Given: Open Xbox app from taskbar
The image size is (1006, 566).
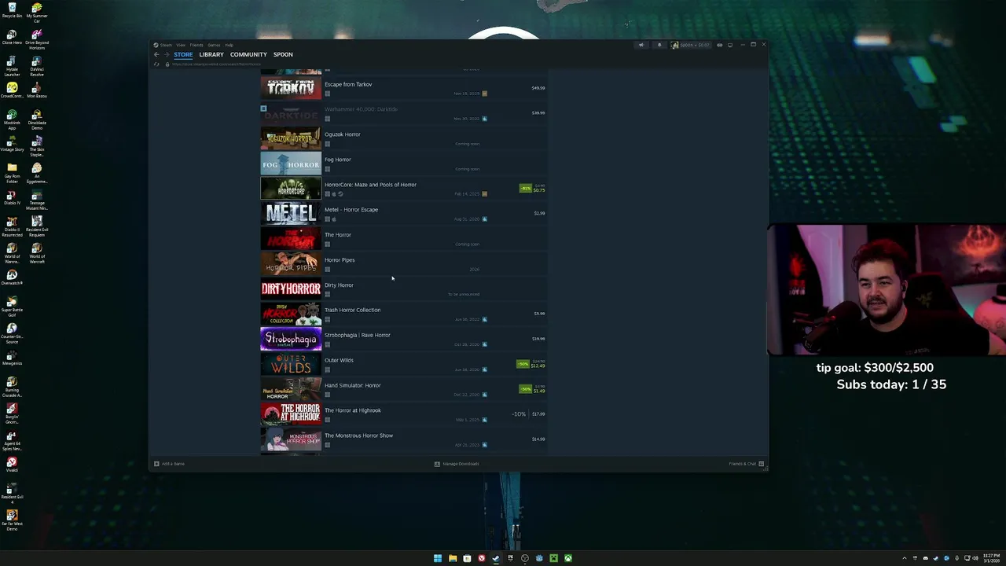Looking at the screenshot, I should click(568, 558).
